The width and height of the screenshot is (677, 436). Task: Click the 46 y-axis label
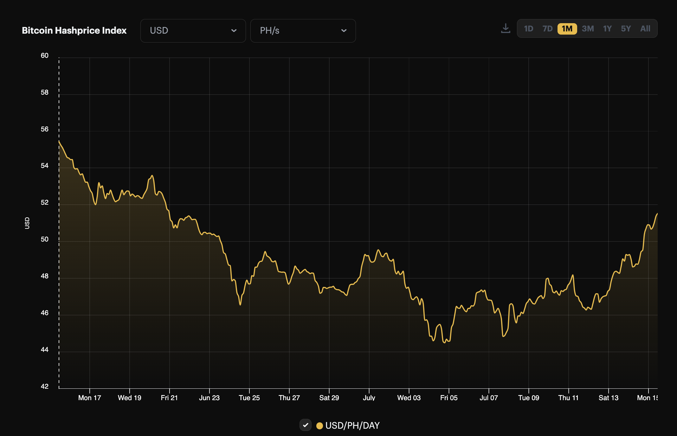pos(45,313)
